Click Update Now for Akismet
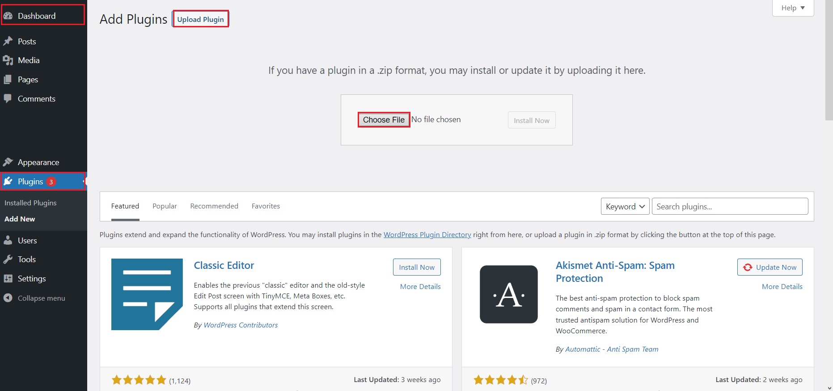The width and height of the screenshot is (833, 391). [x=770, y=267]
